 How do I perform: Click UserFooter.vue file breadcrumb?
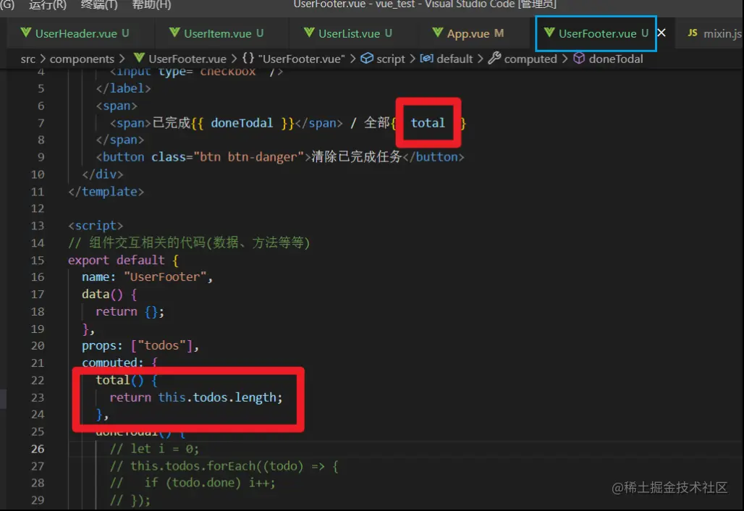[x=187, y=59]
